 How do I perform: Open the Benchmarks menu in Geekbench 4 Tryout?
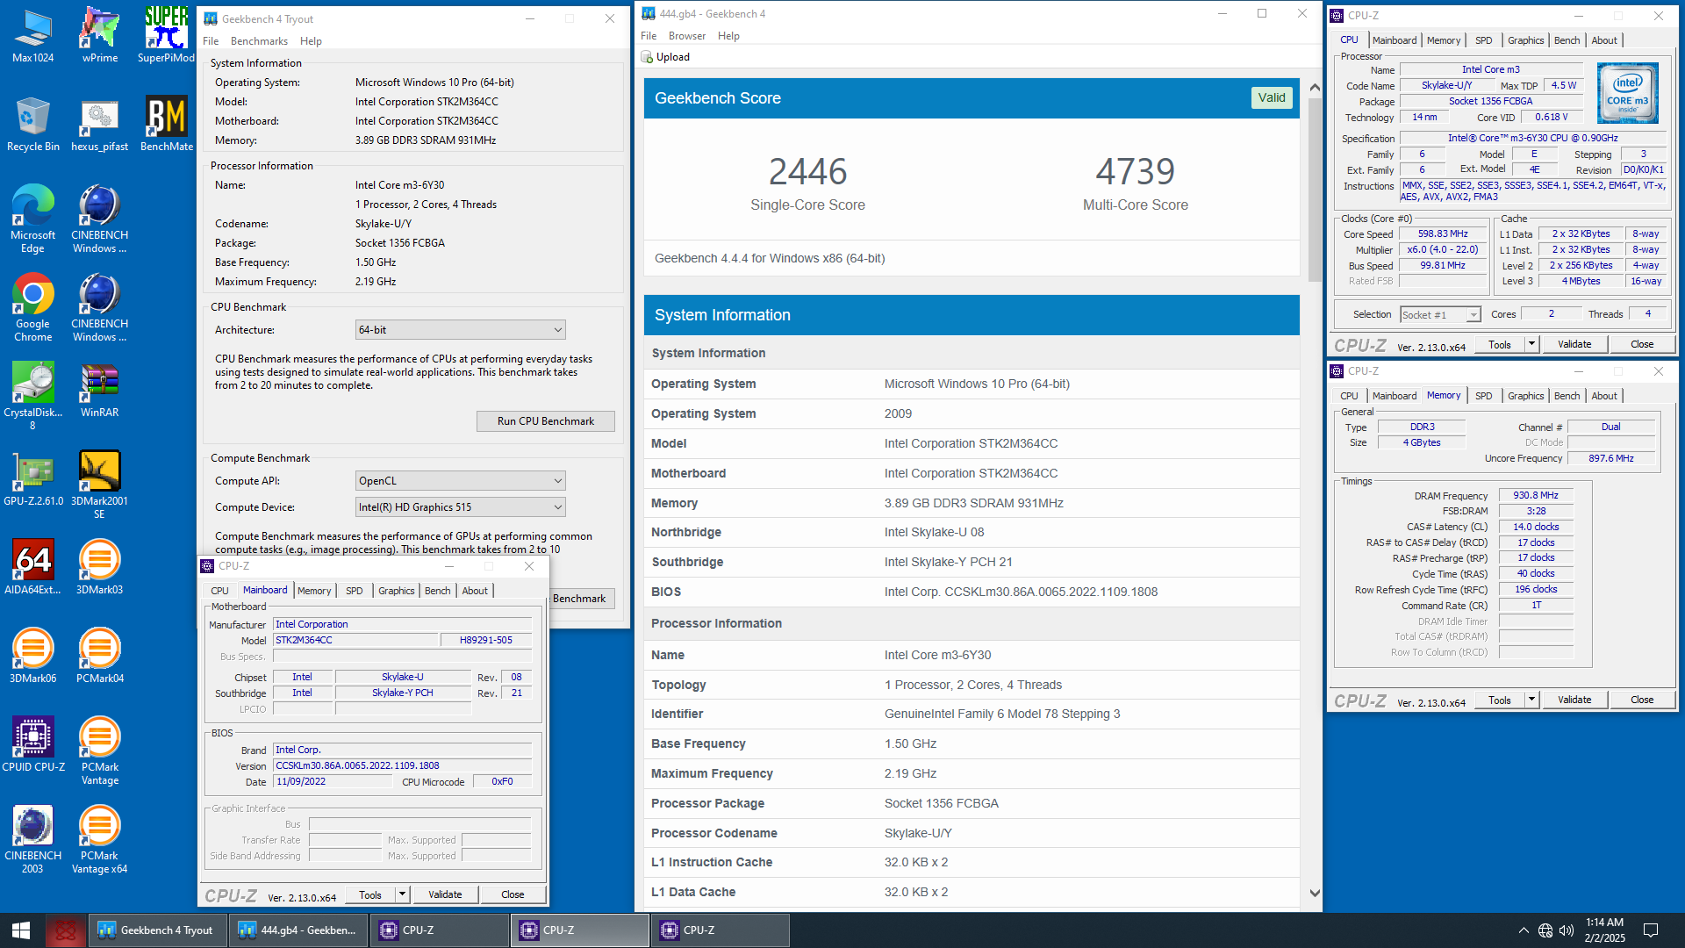click(x=259, y=41)
